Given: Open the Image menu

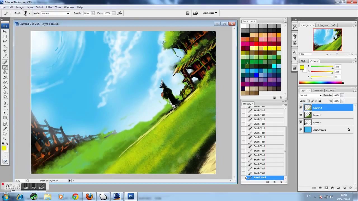Looking at the screenshot, I should point(20,7).
